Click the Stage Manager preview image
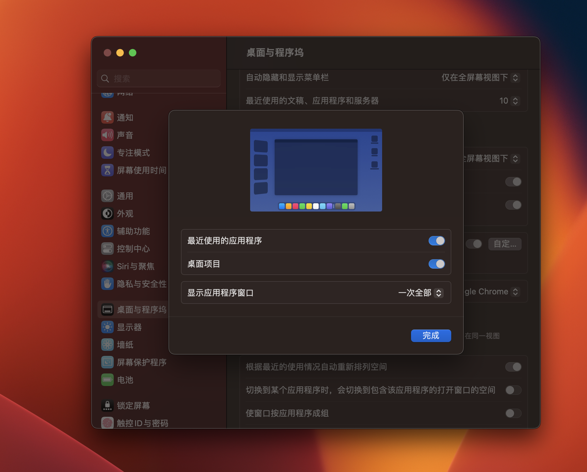The height and width of the screenshot is (472, 587). click(316, 170)
